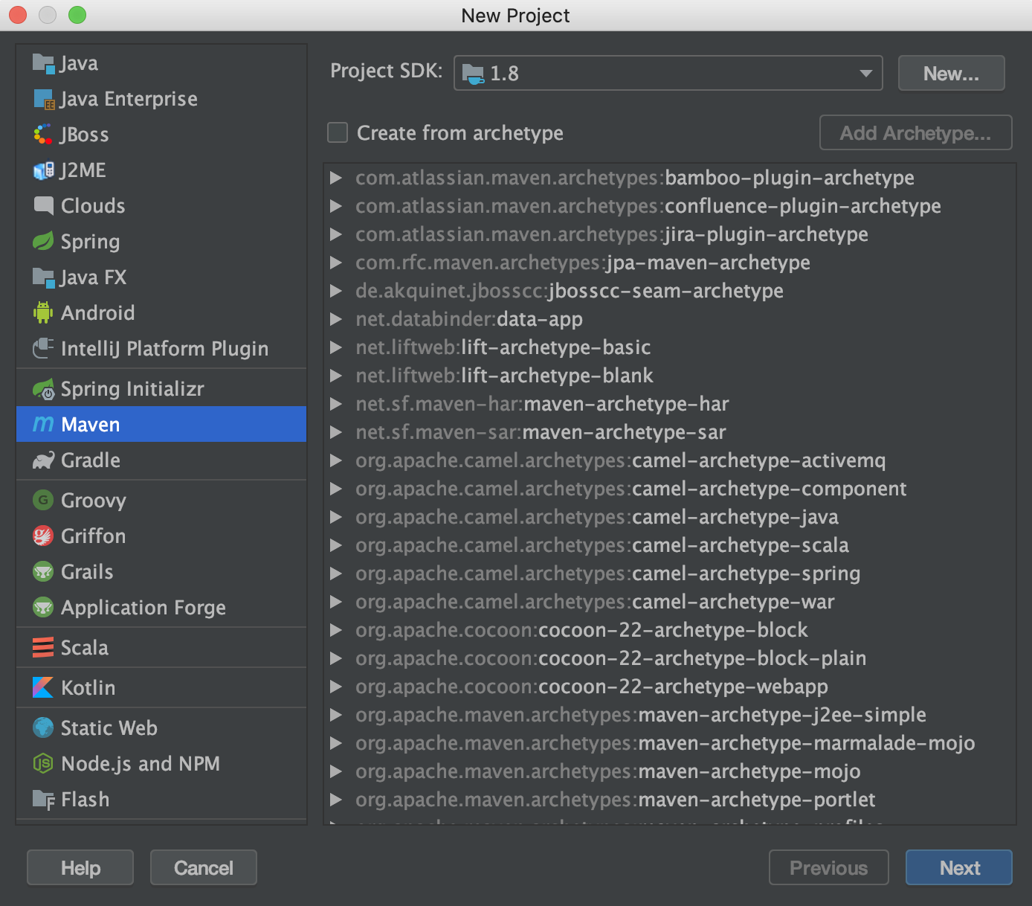Cancel the New Project dialog
The width and height of the screenshot is (1032, 906).
click(x=204, y=867)
